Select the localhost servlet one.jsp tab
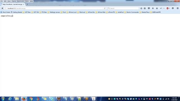 (12, 4)
